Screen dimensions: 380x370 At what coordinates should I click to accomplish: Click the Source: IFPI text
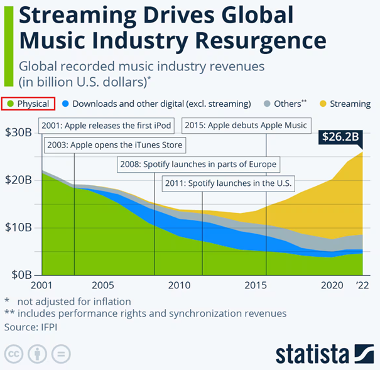[x=30, y=327]
